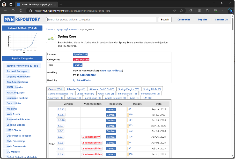The width and height of the screenshot is (235, 159).
Task: Open Split screen view
Action: click(199, 11)
